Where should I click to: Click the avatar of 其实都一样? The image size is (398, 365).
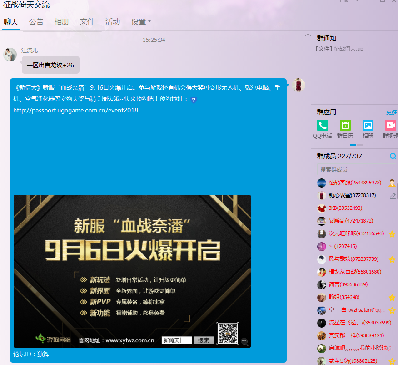(x=322, y=335)
